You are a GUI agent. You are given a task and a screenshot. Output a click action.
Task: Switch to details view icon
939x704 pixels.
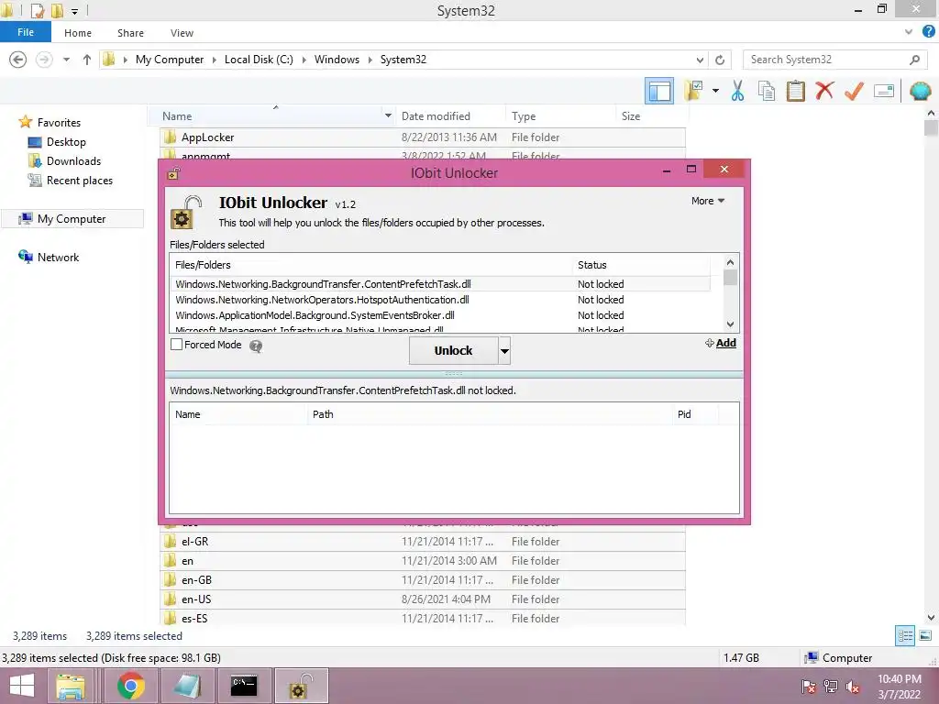click(x=905, y=636)
